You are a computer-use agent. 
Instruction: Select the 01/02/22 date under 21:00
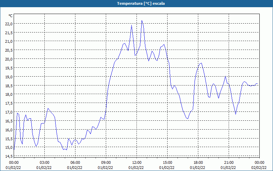228,168
